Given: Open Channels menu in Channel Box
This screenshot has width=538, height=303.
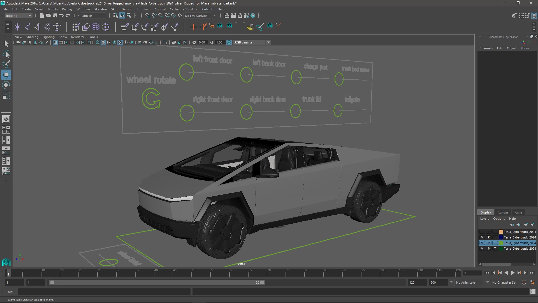Looking at the screenshot, I should coord(486,48).
